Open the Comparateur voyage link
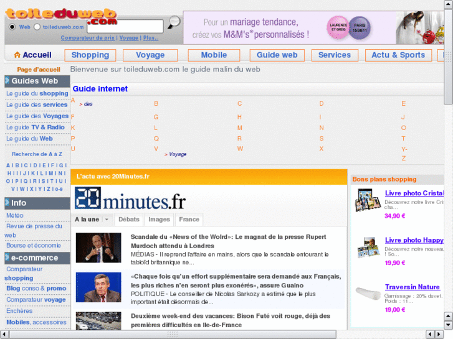 pyautogui.click(x=36, y=300)
